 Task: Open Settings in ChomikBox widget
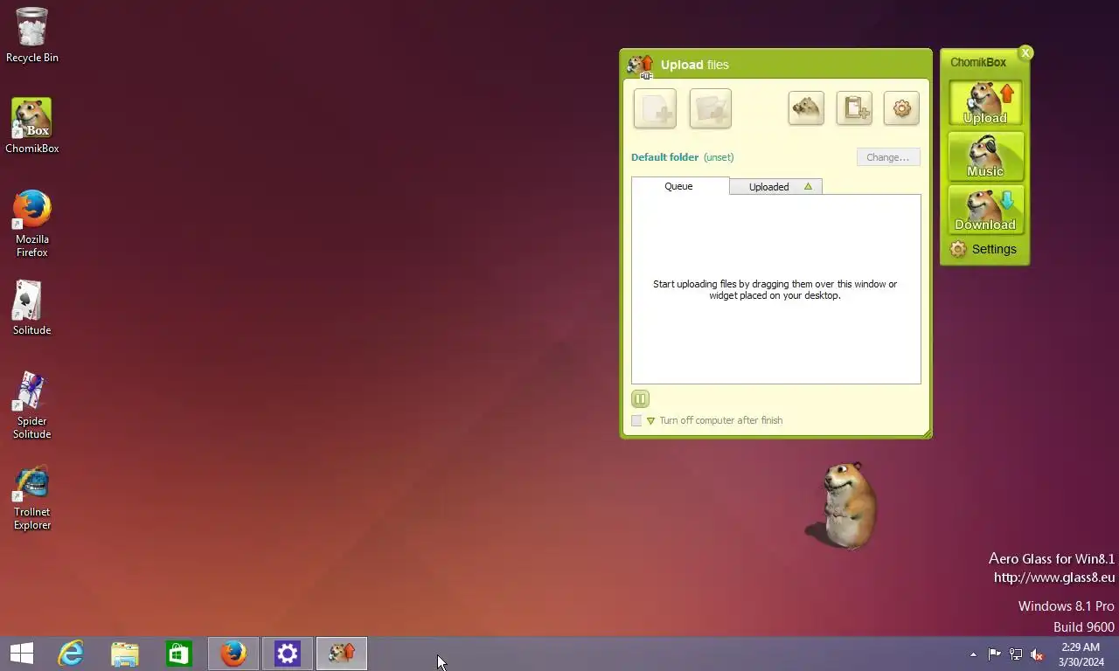[x=983, y=249]
